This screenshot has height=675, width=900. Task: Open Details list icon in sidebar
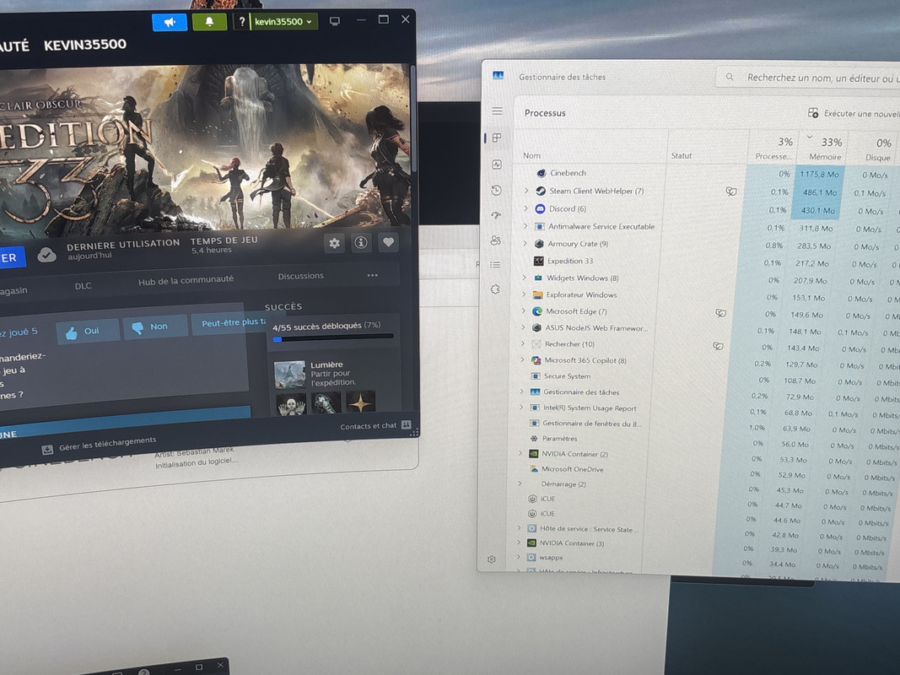[x=495, y=265]
